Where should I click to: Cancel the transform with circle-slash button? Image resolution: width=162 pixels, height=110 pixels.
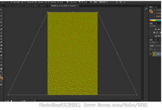coord(121,2)
